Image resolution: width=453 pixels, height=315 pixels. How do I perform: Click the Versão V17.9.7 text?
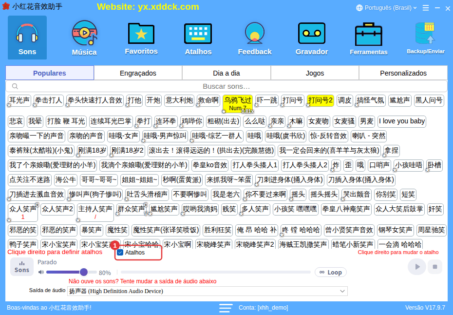click(x=425, y=308)
